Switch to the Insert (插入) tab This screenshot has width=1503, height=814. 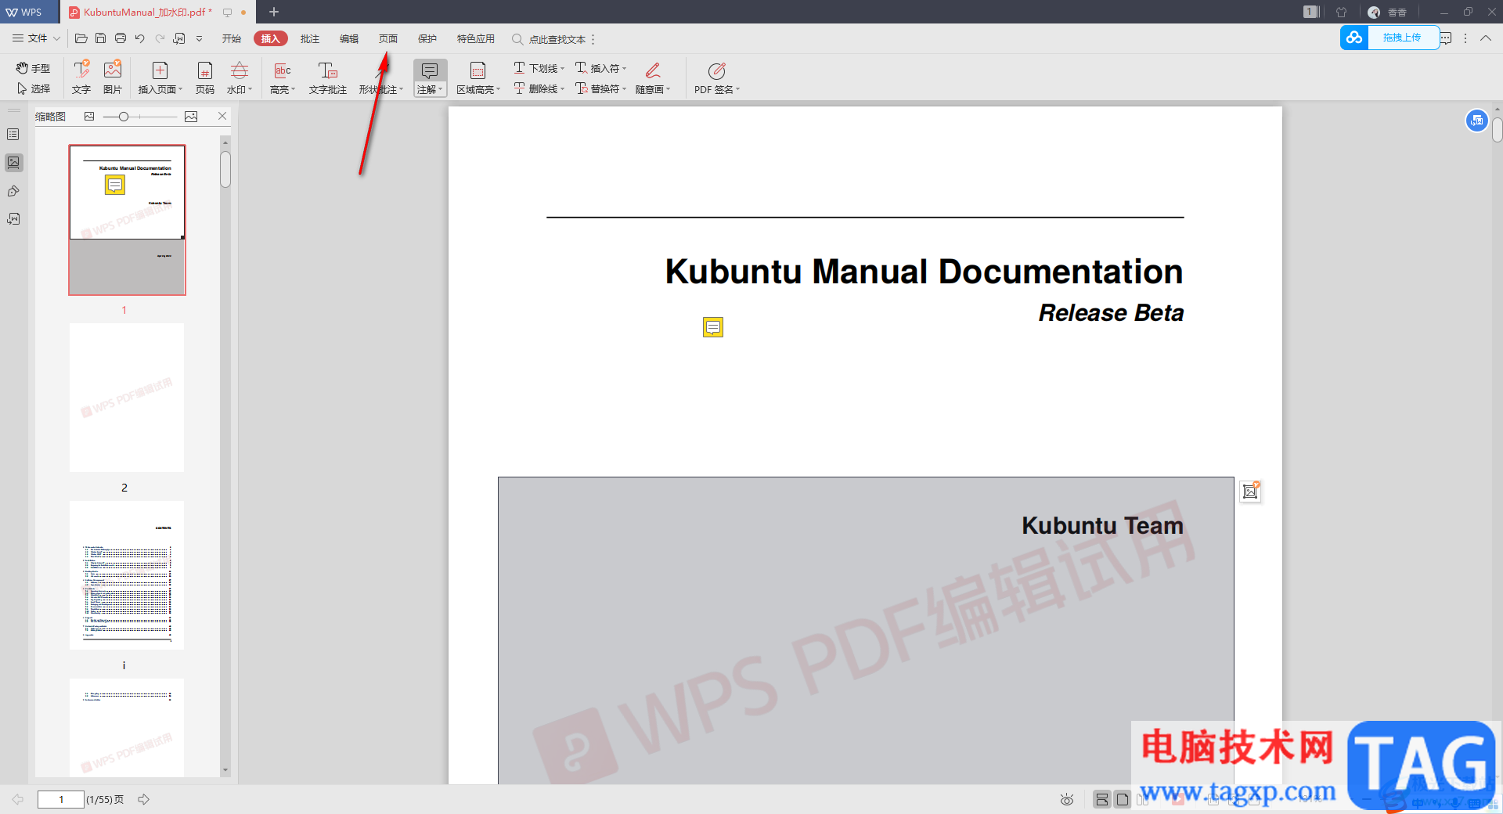click(271, 38)
